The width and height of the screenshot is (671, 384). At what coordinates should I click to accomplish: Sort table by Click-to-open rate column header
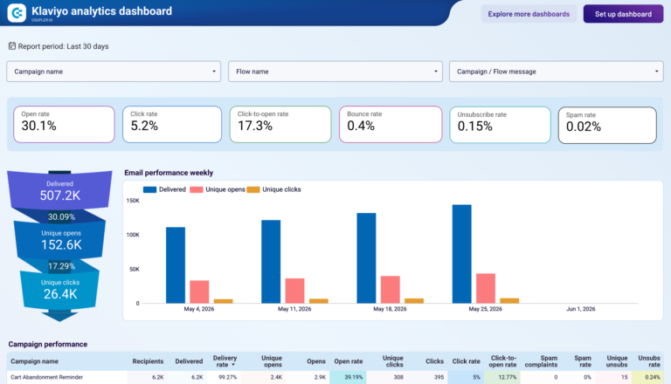[503, 361]
